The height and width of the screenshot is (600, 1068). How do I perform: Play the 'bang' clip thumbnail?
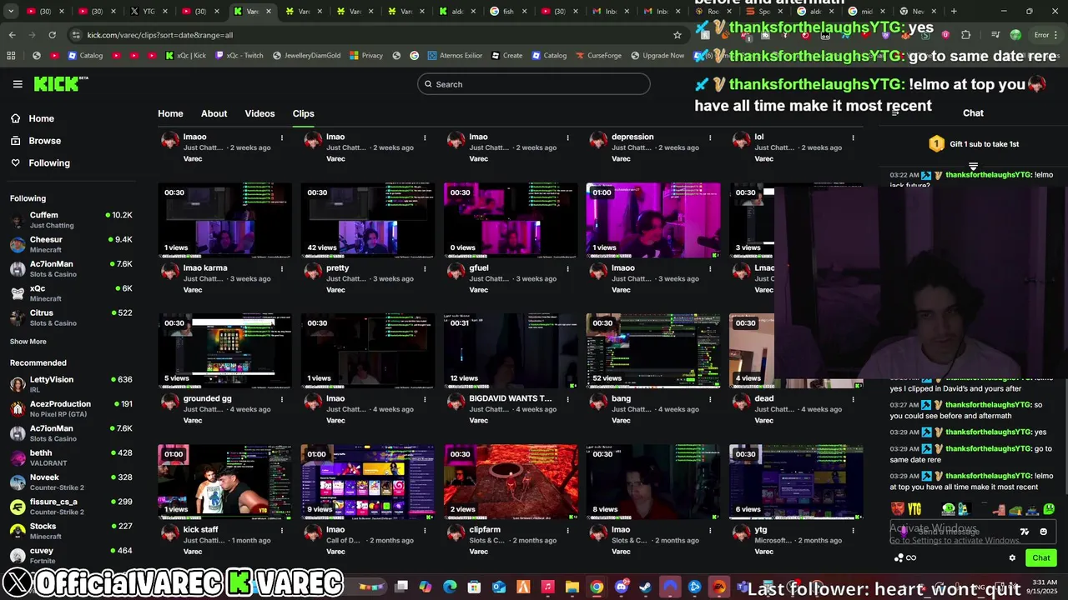tap(653, 352)
